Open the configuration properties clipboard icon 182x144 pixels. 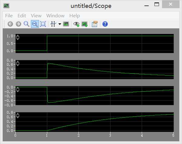click(95, 24)
